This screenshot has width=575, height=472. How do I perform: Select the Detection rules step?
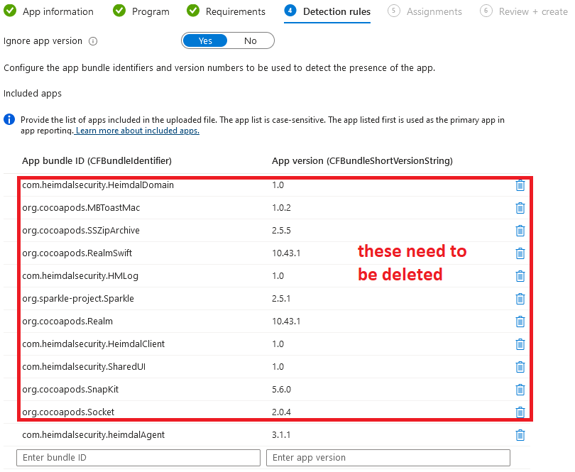point(327,11)
